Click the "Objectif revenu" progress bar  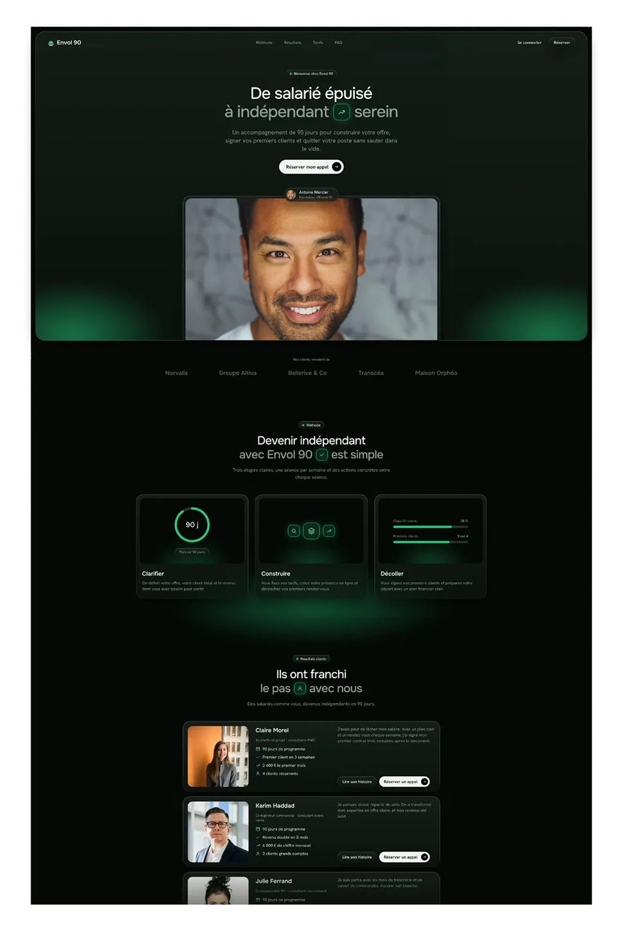[430, 527]
